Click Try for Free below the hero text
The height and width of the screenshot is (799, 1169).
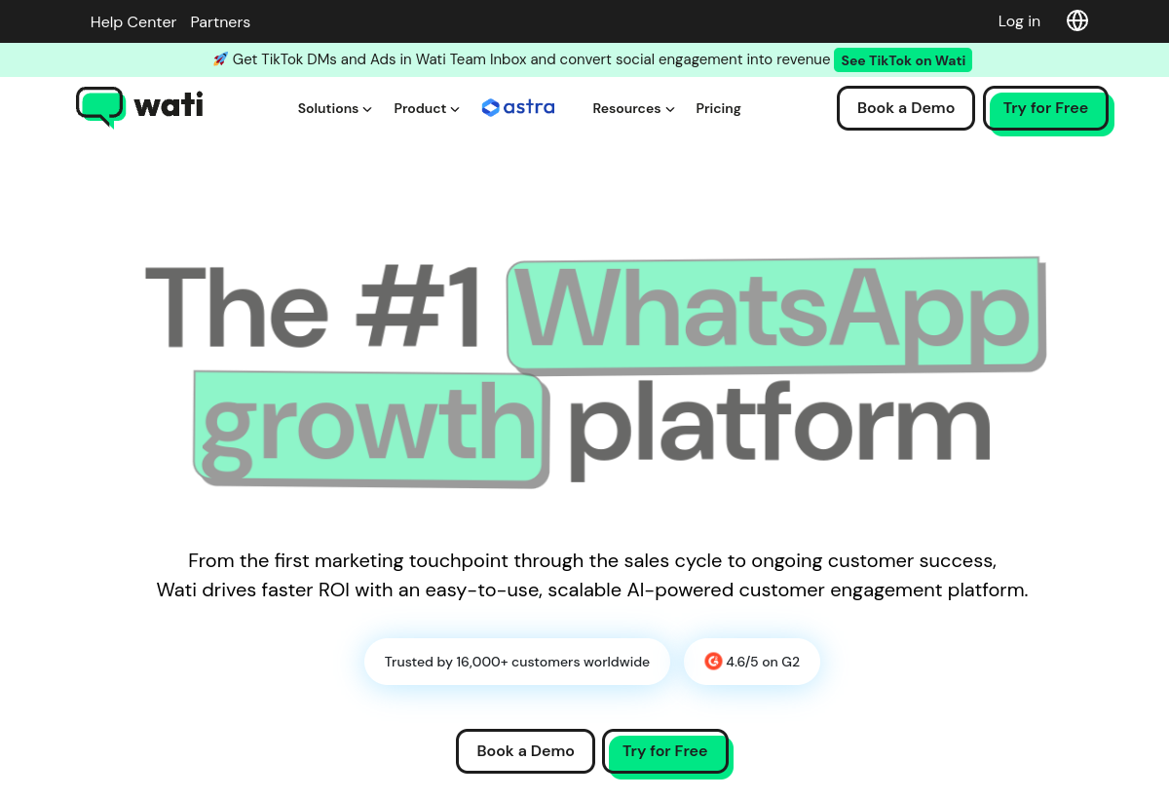[665, 751]
